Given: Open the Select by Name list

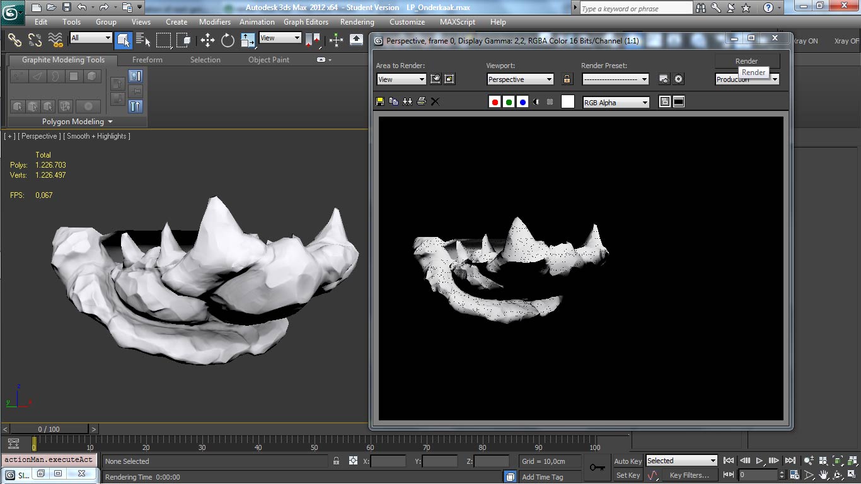Looking at the screenshot, I should [x=143, y=40].
